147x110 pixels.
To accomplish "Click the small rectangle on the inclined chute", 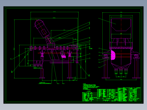I will pyautogui.click(x=44, y=32).
